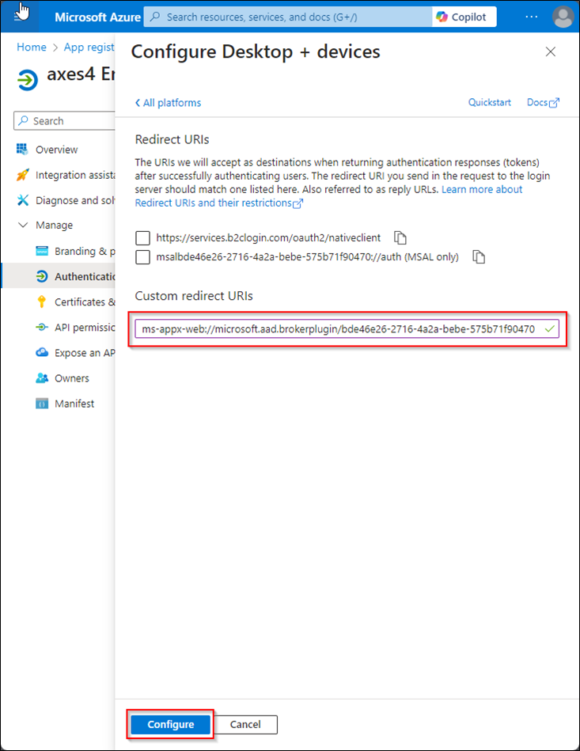The width and height of the screenshot is (580, 751).
Task: Click the Cancel button
Action: tap(245, 724)
